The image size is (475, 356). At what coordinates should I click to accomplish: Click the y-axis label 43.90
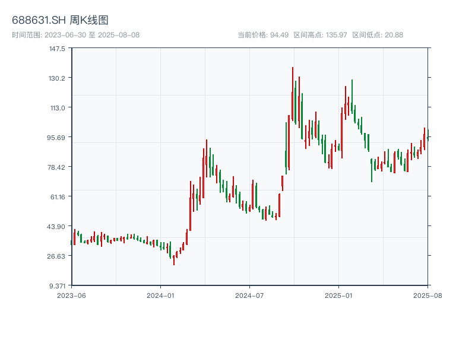[x=56, y=227]
